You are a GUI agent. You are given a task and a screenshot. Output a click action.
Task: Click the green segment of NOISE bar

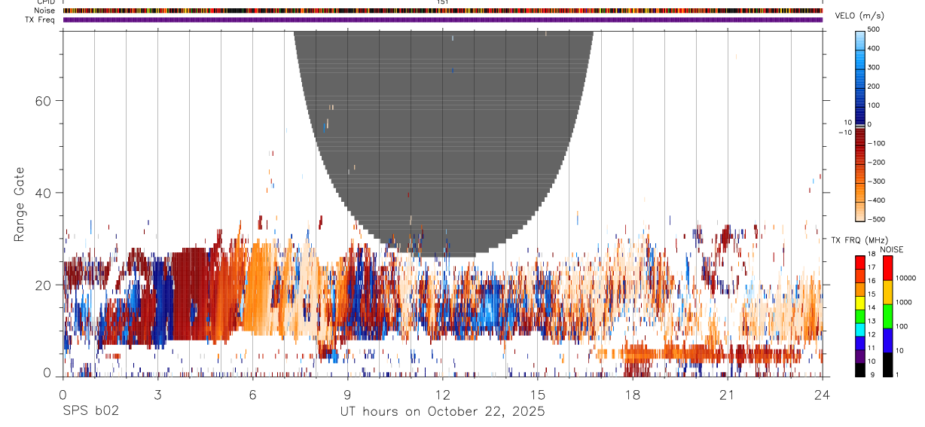point(888,316)
